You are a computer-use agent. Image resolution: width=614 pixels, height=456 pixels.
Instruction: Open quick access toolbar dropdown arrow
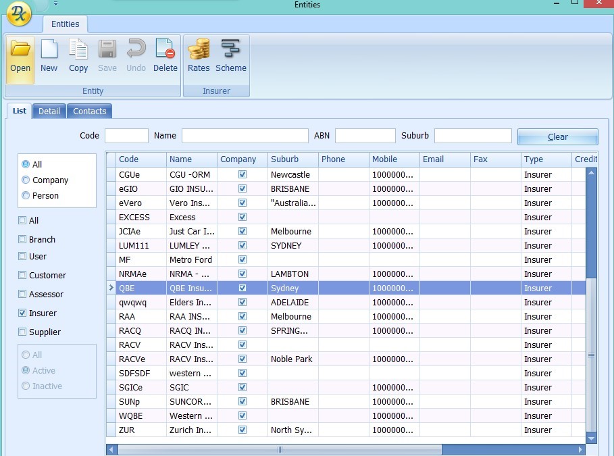55,4
